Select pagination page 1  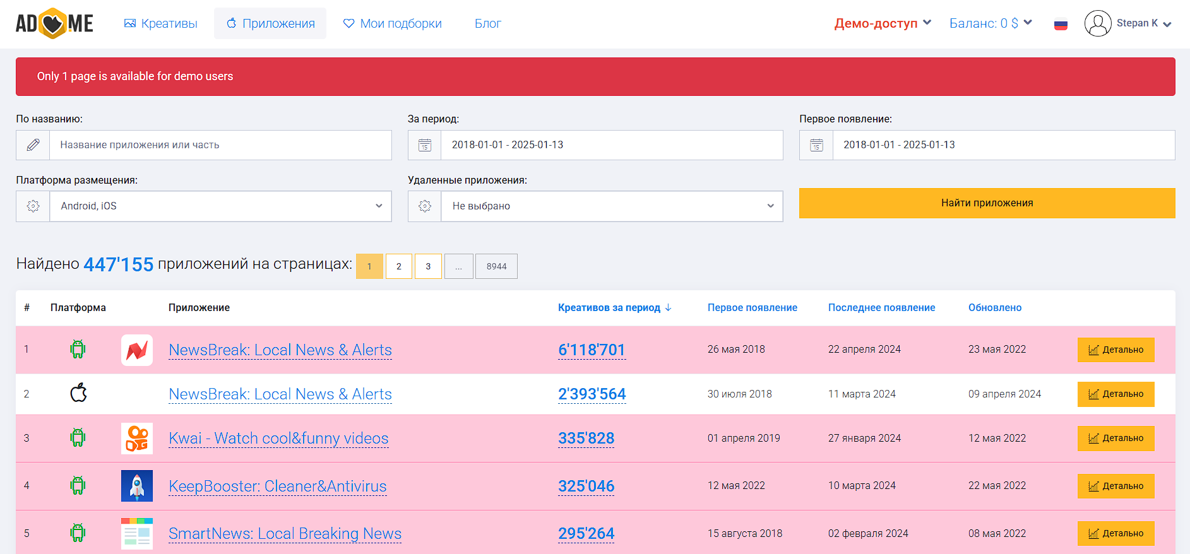pyautogui.click(x=369, y=266)
